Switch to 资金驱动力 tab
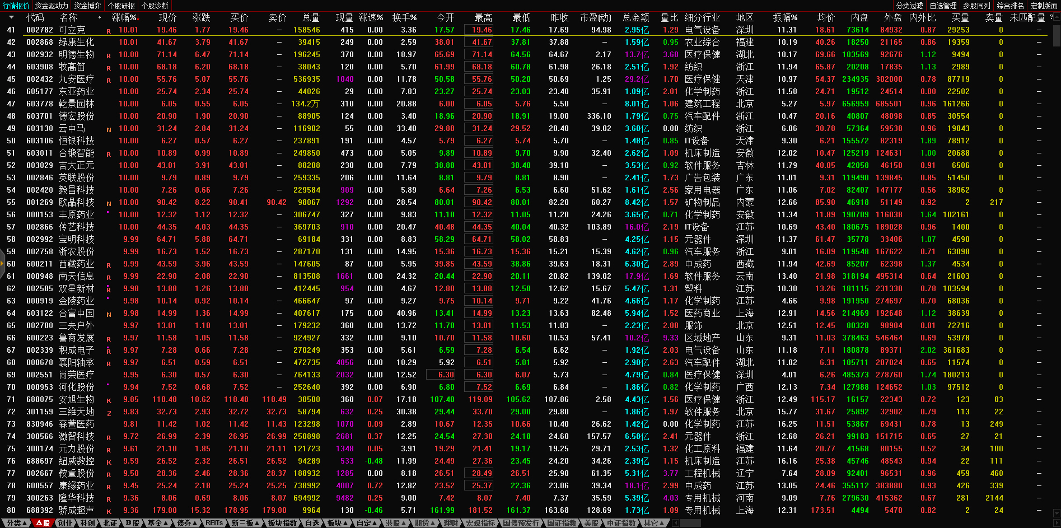This screenshot has width=1061, height=528. [x=52, y=6]
